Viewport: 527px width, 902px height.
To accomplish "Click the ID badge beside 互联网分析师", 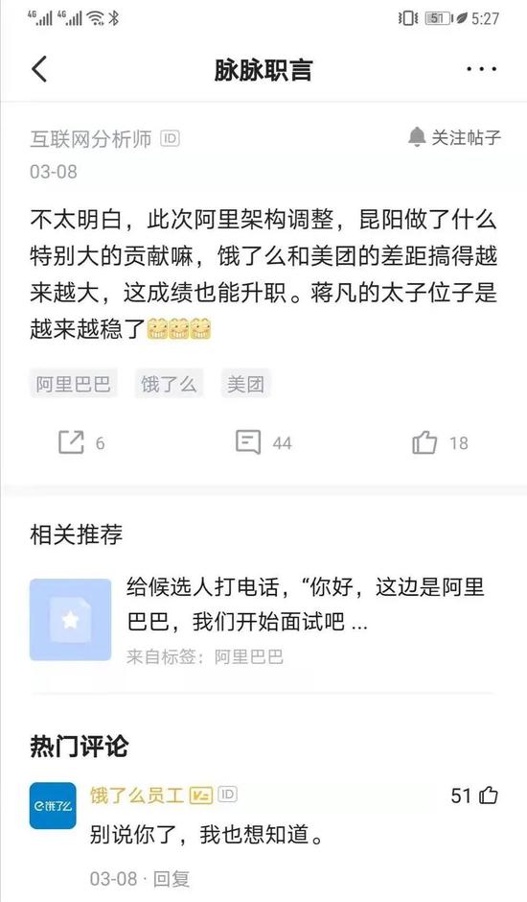I will pos(171,138).
